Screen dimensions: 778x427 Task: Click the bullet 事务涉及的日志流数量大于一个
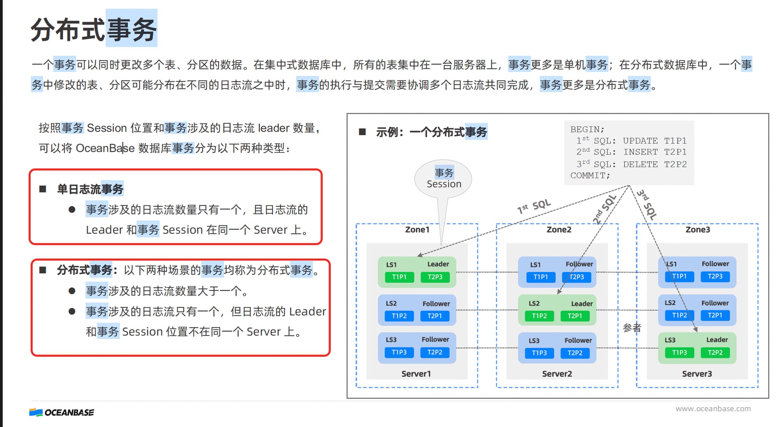(x=167, y=291)
